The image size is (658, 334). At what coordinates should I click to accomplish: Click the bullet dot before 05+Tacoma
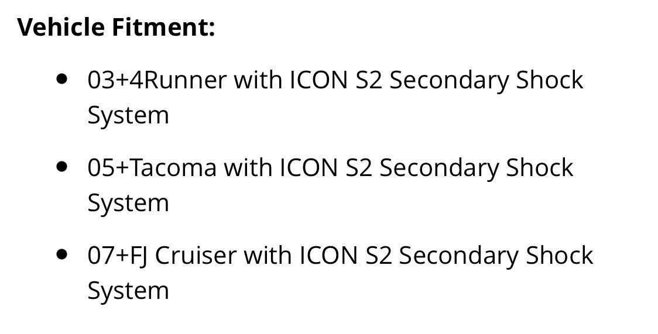click(61, 166)
